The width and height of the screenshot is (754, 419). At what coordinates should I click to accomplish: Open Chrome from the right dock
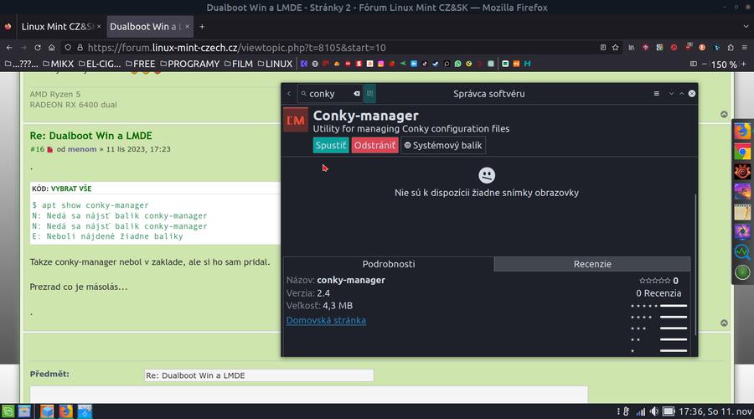click(741, 152)
